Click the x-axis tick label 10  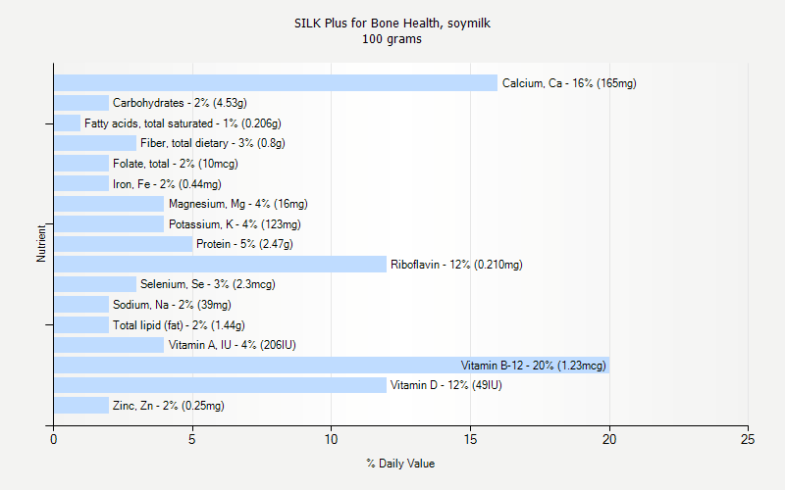click(331, 439)
